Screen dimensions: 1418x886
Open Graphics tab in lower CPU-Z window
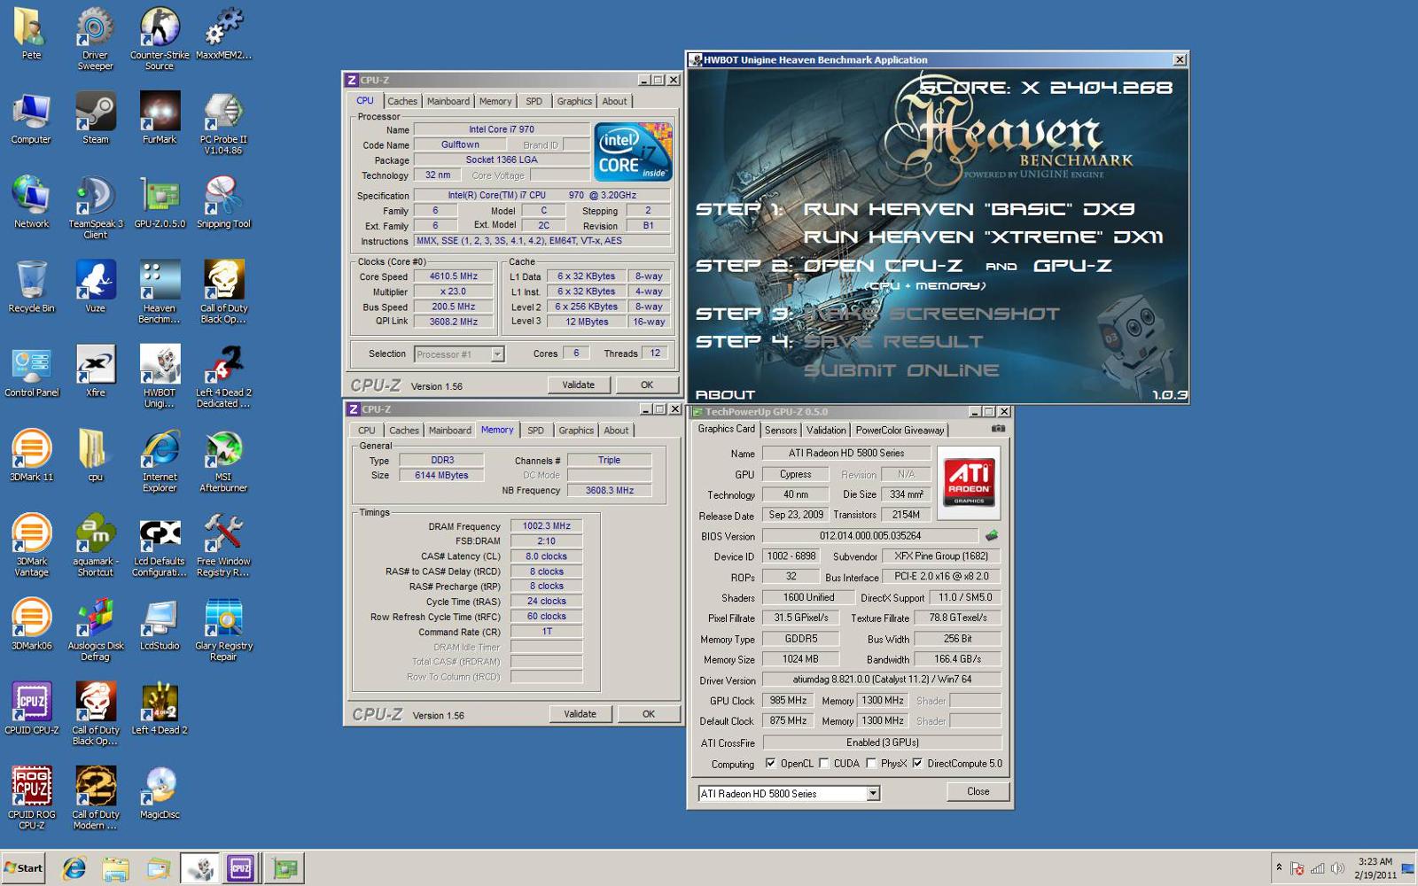pos(576,431)
